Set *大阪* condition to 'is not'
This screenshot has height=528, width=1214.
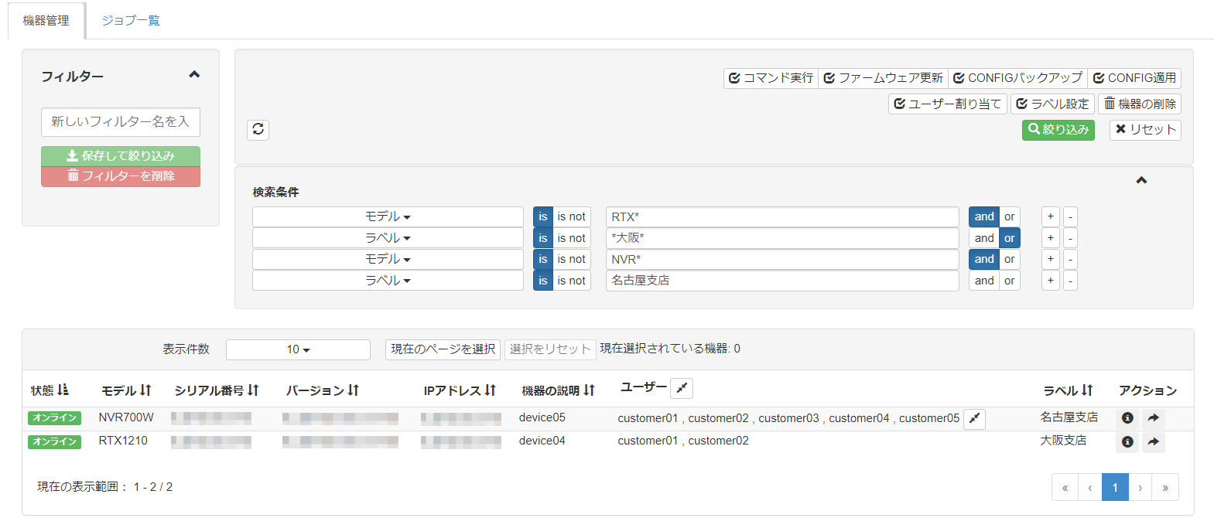point(571,238)
